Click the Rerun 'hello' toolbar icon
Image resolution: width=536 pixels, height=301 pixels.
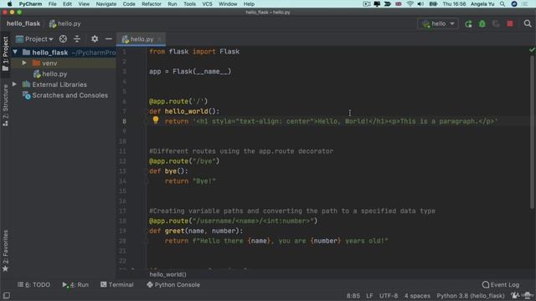[468, 24]
